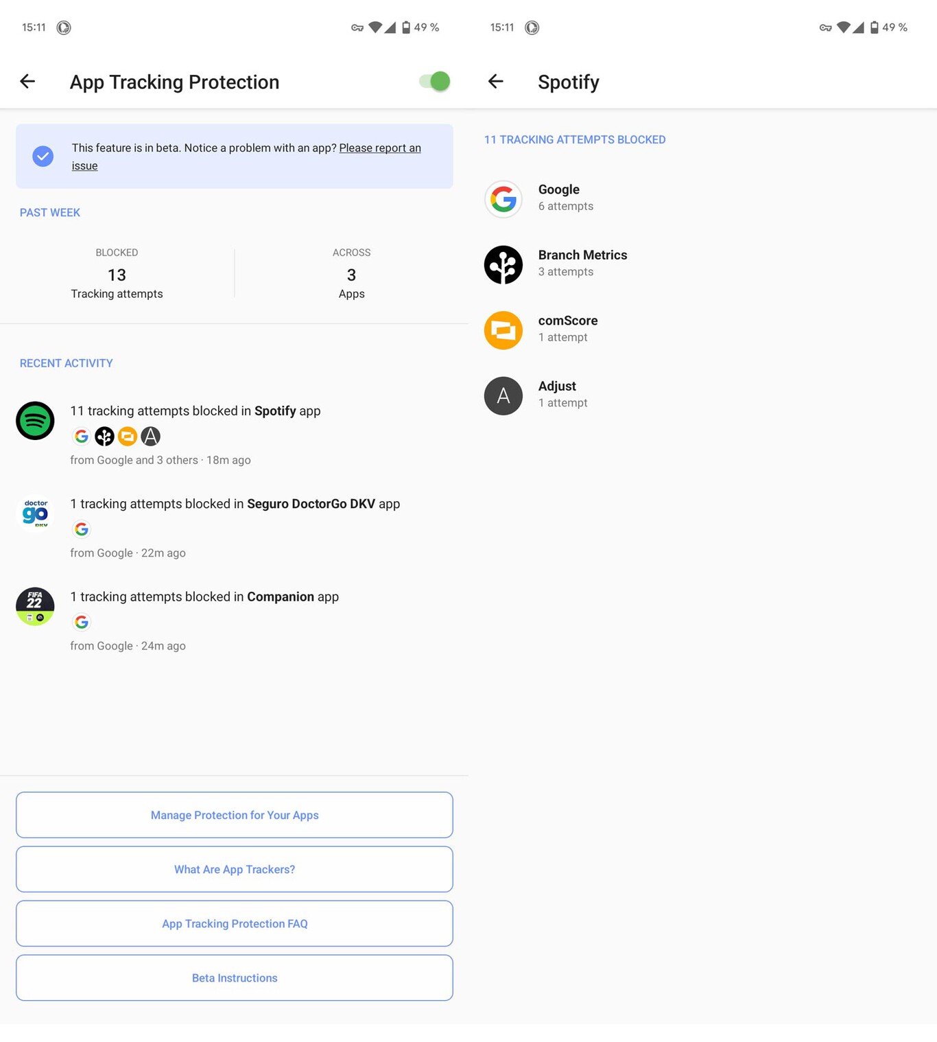Click the FIFA 22 Companion app icon
This screenshot has height=1042, width=937.
pyautogui.click(x=34, y=606)
